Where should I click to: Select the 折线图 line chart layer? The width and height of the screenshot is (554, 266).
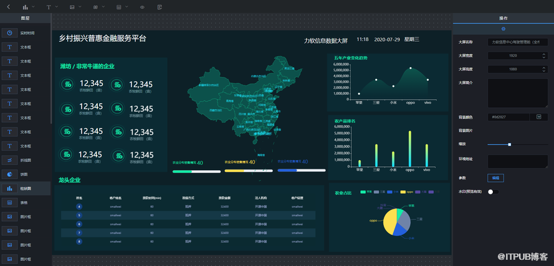[x=25, y=160]
